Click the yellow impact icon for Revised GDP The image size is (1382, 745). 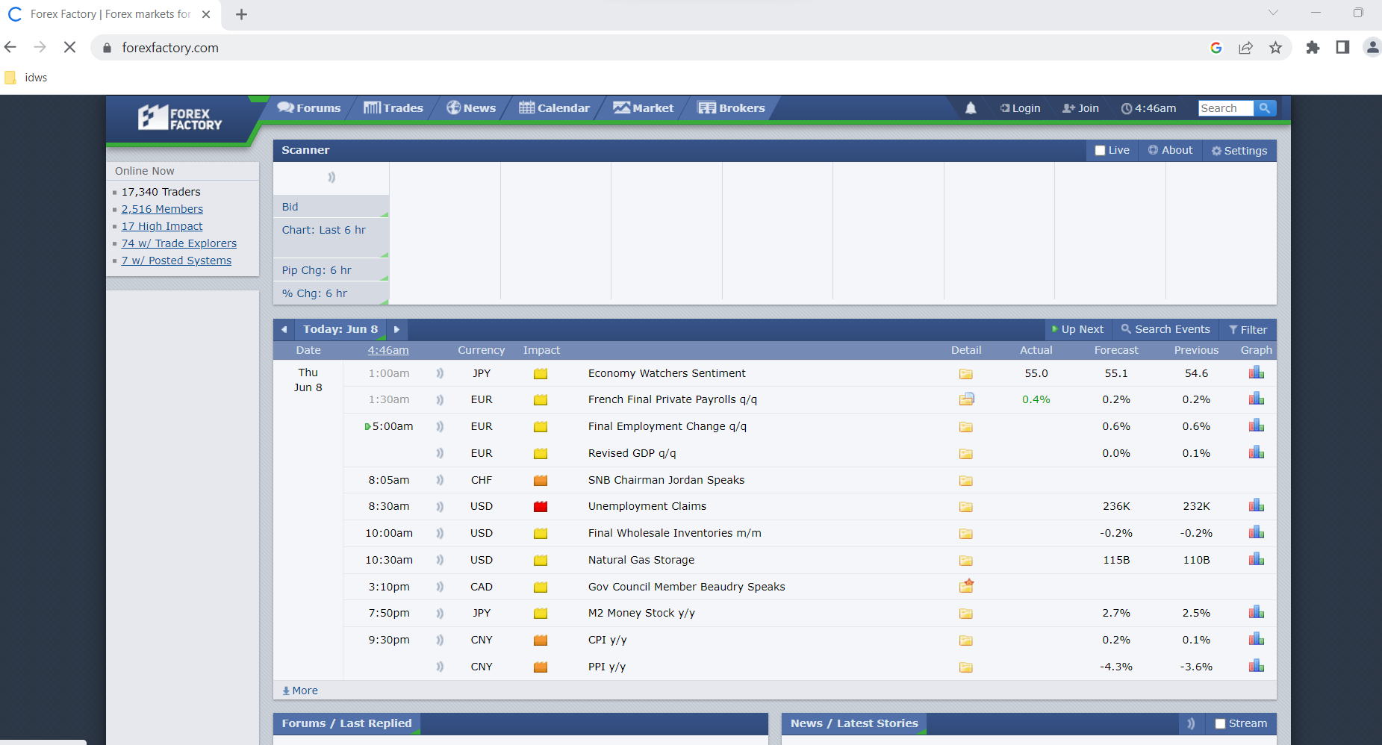pos(541,453)
